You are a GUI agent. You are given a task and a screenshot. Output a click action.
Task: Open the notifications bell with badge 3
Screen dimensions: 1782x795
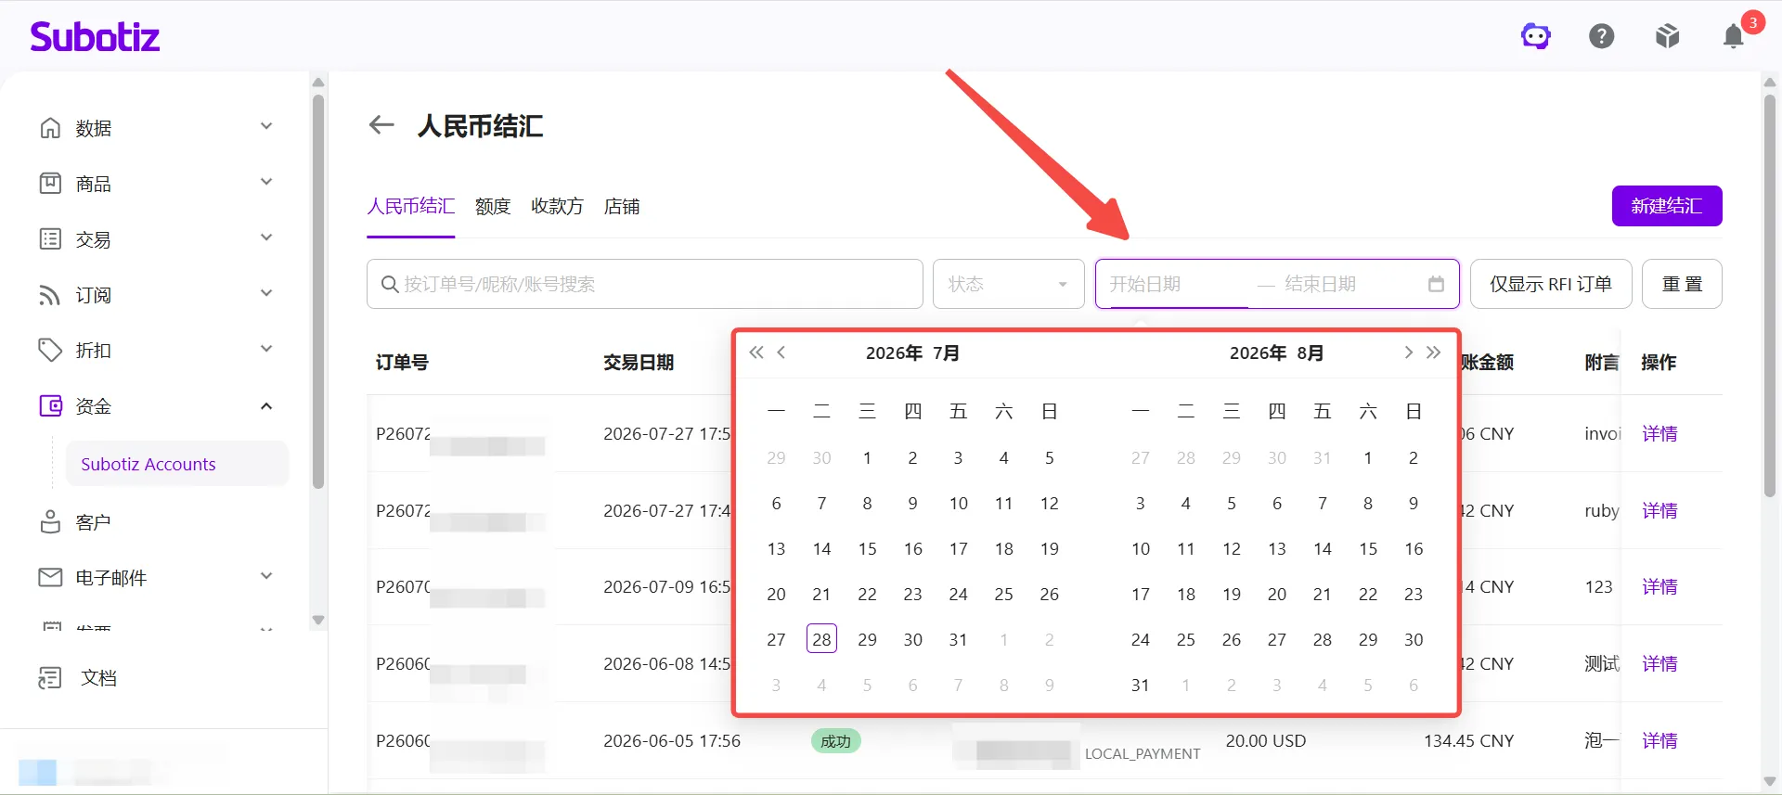coord(1734,36)
